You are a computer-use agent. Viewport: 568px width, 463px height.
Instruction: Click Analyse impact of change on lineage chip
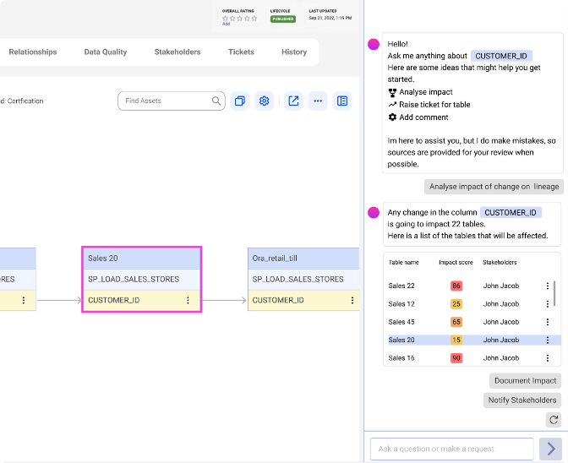[494, 187]
